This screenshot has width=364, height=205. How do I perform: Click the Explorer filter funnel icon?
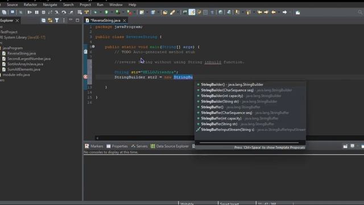(x=57, y=20)
